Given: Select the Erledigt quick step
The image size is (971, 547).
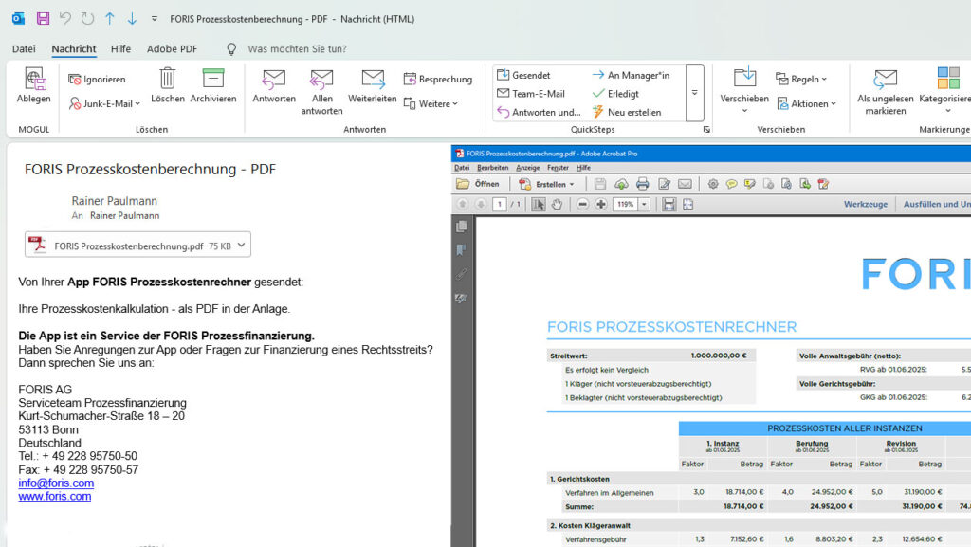Looking at the screenshot, I should click(x=615, y=94).
